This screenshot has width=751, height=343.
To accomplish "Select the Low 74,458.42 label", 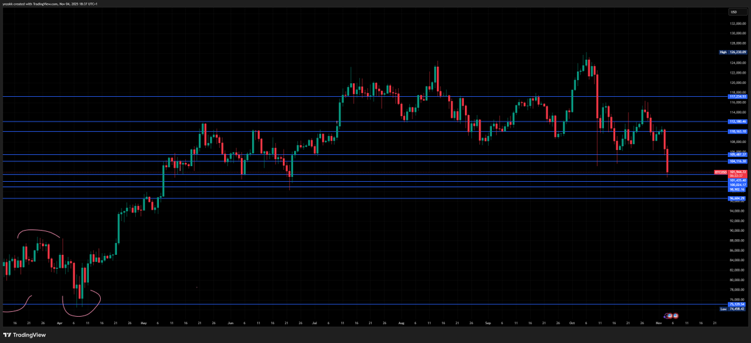I will pos(733,309).
